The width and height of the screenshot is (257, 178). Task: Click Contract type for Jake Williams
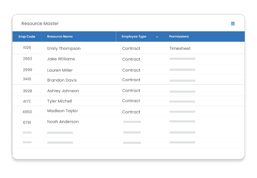coord(131,59)
